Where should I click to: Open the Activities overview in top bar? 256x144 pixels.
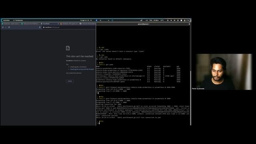point(6,20)
